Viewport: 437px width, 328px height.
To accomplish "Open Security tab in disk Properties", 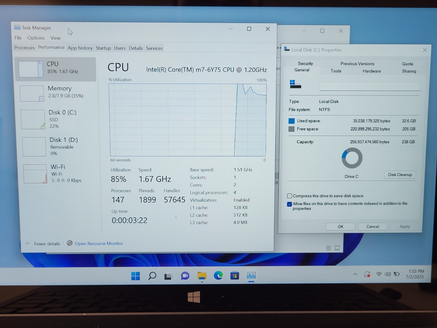I will (x=305, y=63).
